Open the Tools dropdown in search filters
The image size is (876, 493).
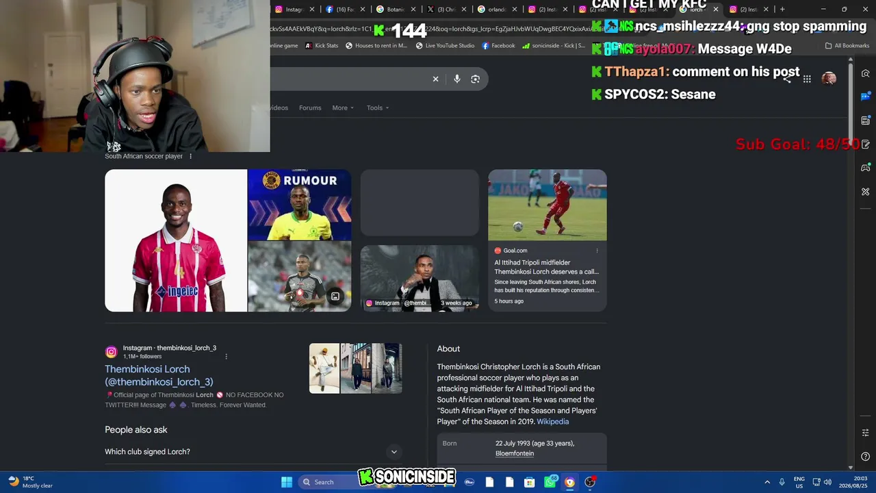coord(377,108)
